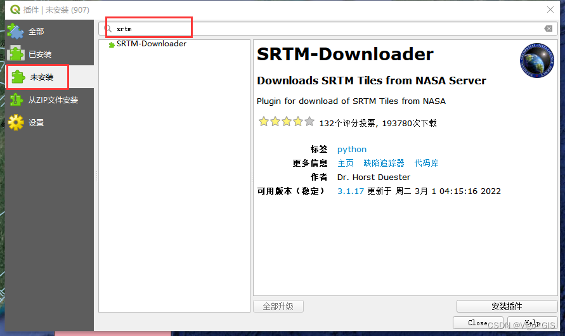Click the 已安装 green puzzle icon
The height and width of the screenshot is (336, 565).
[x=15, y=54]
